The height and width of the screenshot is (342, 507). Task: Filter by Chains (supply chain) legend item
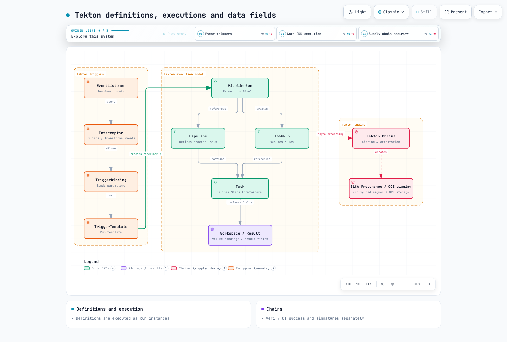coord(199,268)
